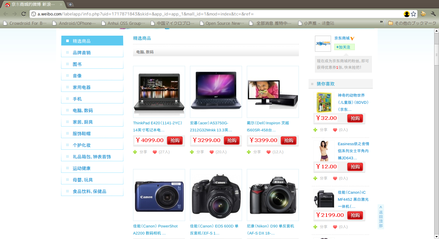
Task: Open the 尼康 Nikon D90 title link
Action: tap(271, 230)
